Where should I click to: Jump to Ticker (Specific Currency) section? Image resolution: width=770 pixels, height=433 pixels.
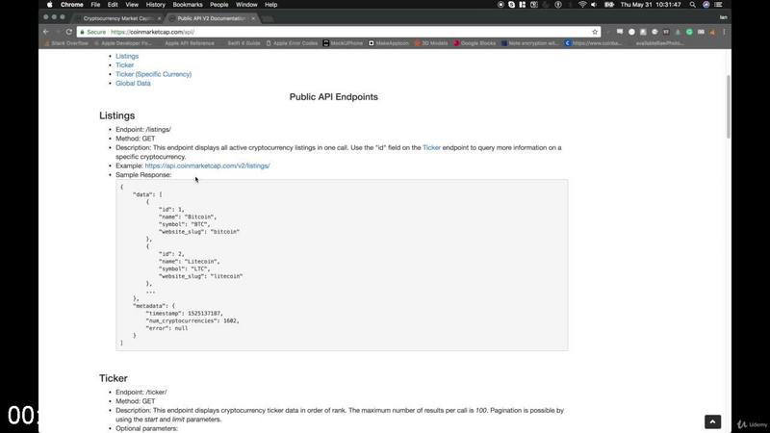pyautogui.click(x=153, y=74)
